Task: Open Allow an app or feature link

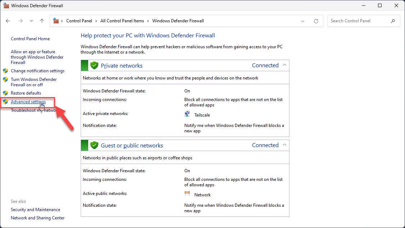Action: 37,57
